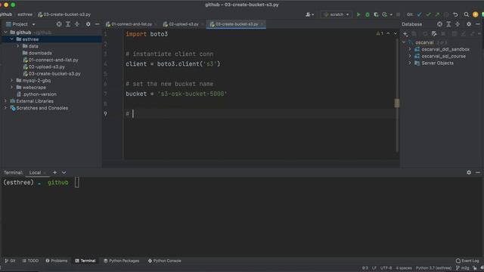484x272 pixels.
Task: Collapse the github root folder
Action: click(5, 32)
